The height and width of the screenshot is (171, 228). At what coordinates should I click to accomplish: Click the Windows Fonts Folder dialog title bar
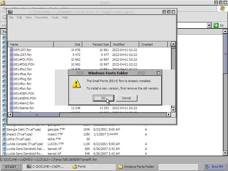[115, 73]
